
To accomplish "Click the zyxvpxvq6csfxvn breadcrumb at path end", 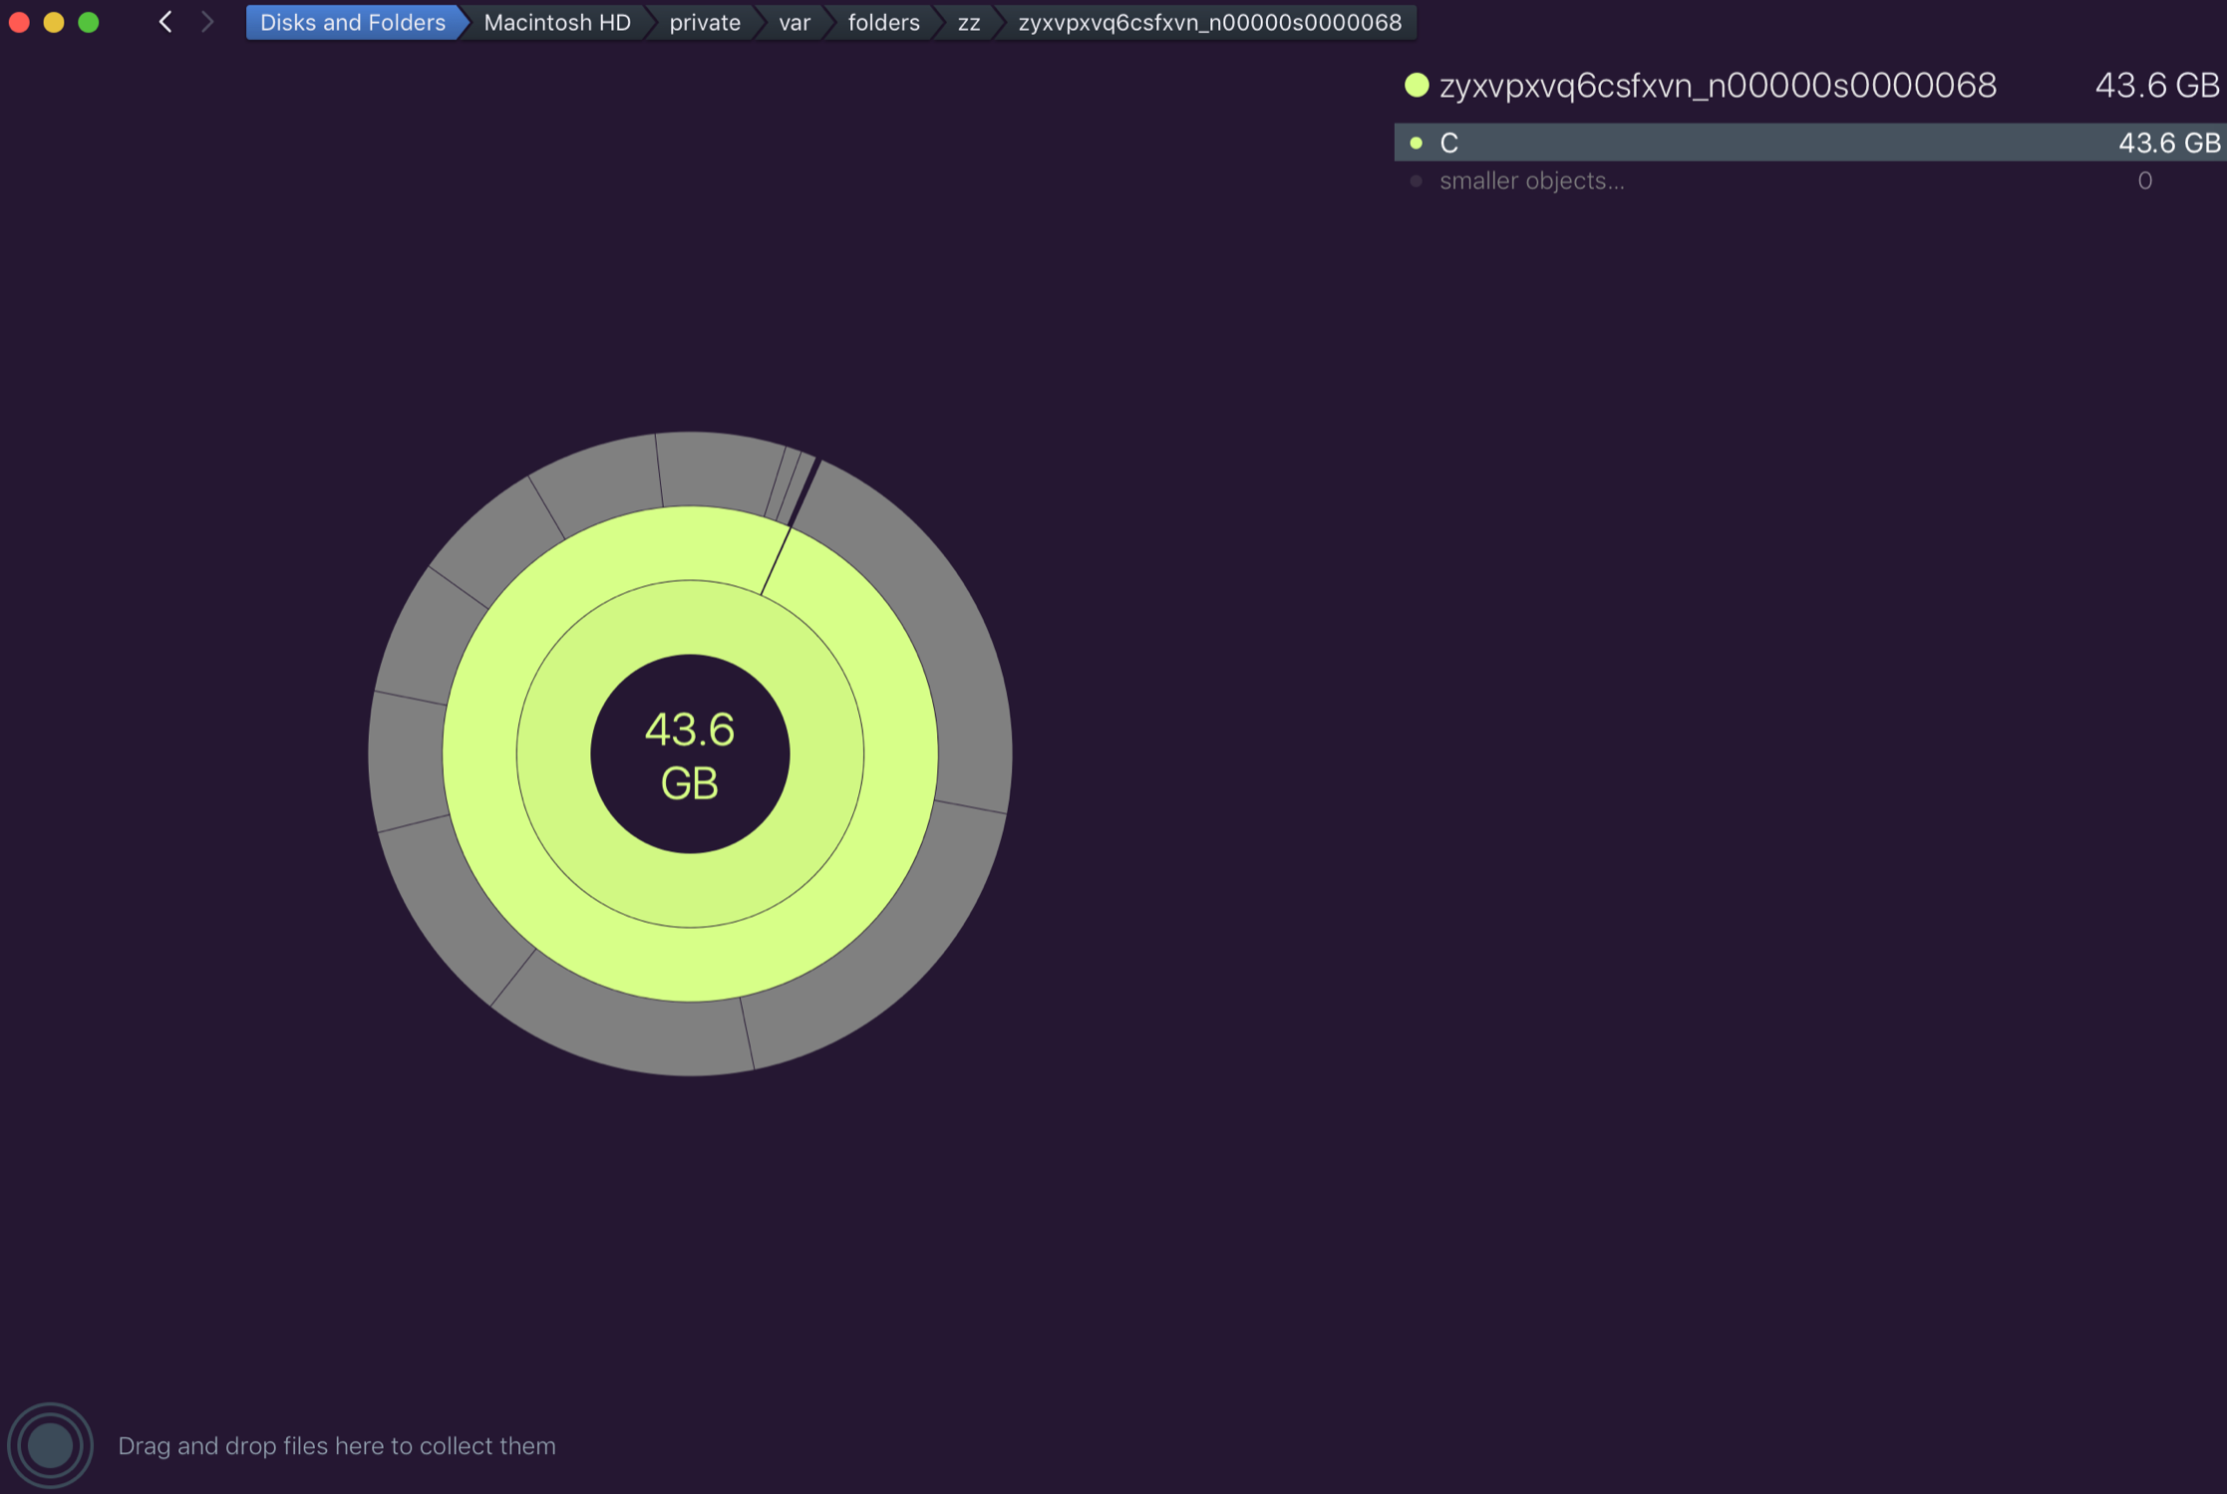I will pyautogui.click(x=1208, y=22).
